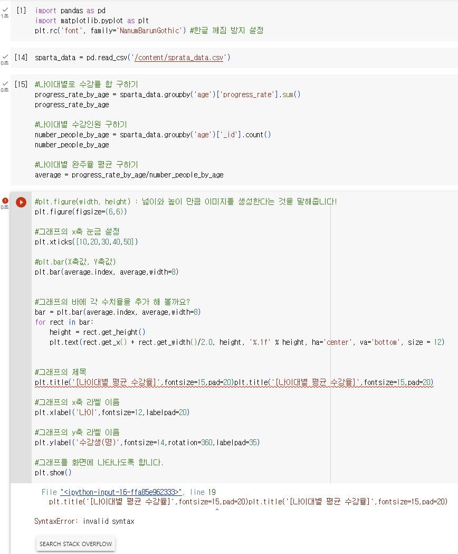Click the '#그래프의 x축 라벨 이름' comment
The width and height of the screenshot is (458, 554).
[x=78, y=402]
